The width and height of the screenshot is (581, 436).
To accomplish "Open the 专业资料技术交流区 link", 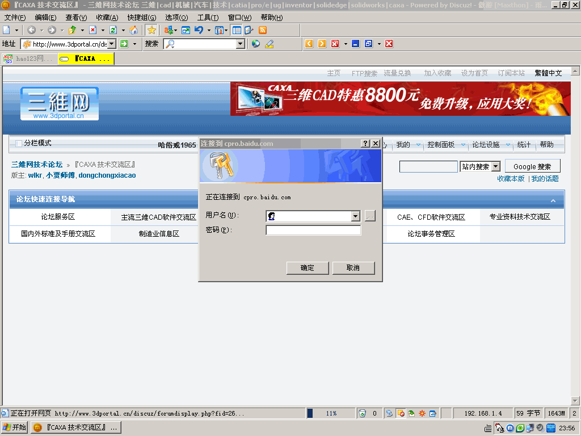I will 520,217.
